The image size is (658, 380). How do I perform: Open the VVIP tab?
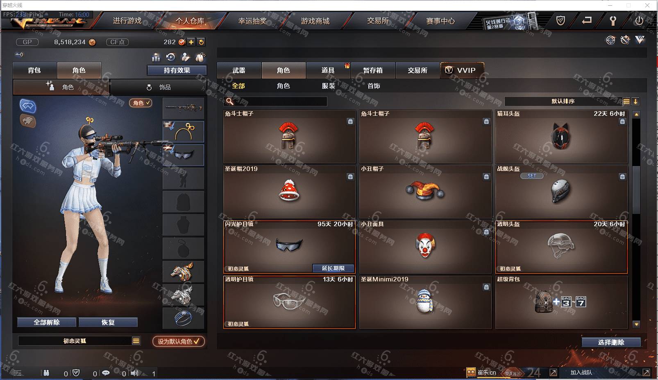462,70
